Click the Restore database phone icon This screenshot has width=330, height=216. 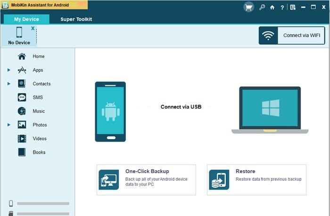(219, 180)
